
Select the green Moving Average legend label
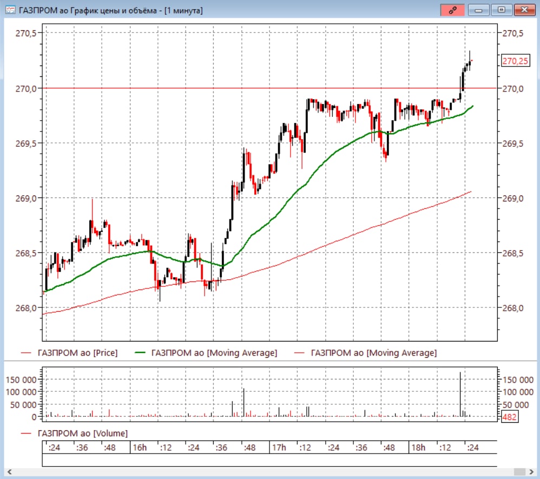(214, 353)
